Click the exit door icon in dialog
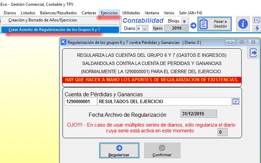 tap(254, 53)
